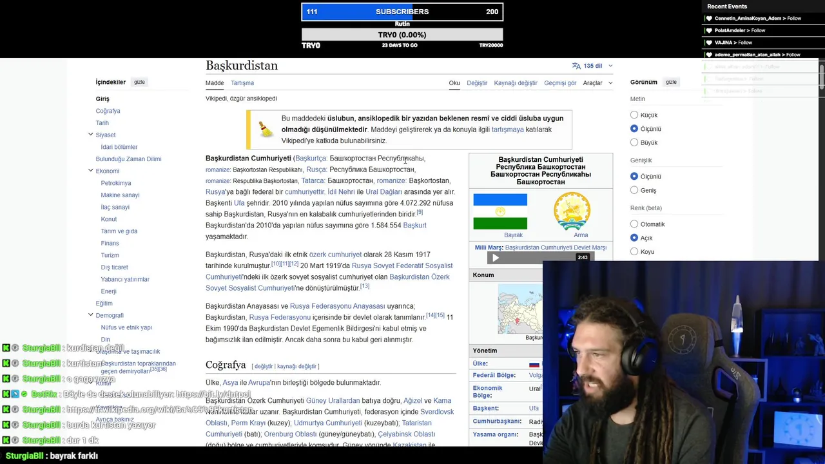Screen dimensions: 825x464
Task: Open the Bashkortostan coat of arms image
Action: point(572,211)
